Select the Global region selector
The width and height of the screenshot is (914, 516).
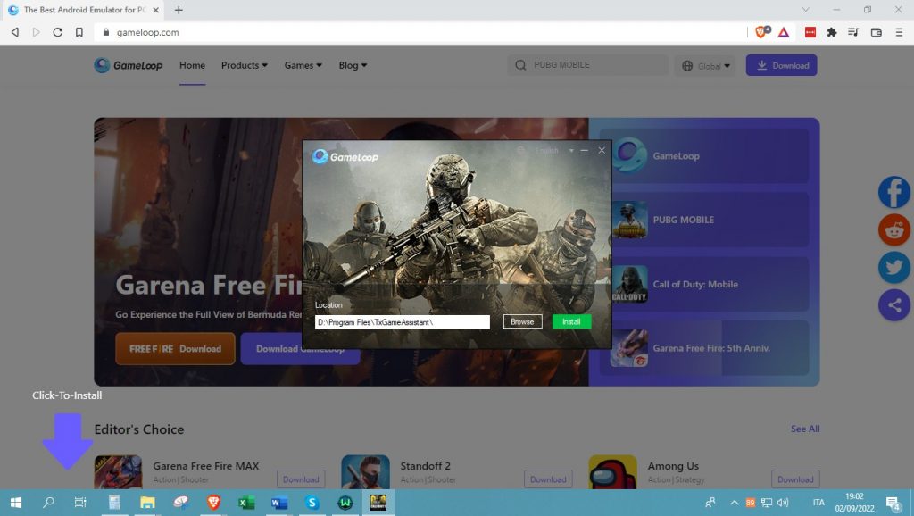click(x=705, y=65)
